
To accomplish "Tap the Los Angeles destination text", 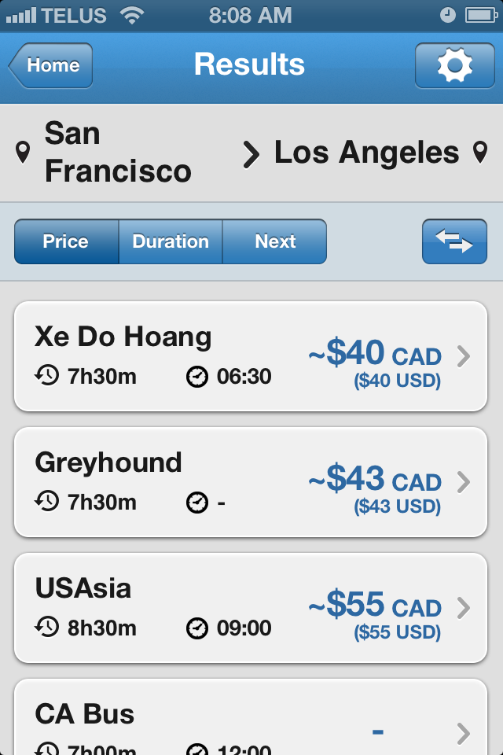I will 366,152.
